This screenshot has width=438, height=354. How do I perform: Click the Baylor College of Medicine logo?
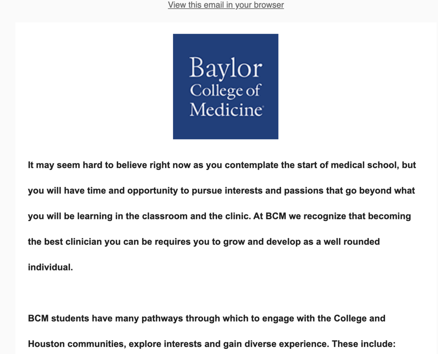(x=226, y=86)
